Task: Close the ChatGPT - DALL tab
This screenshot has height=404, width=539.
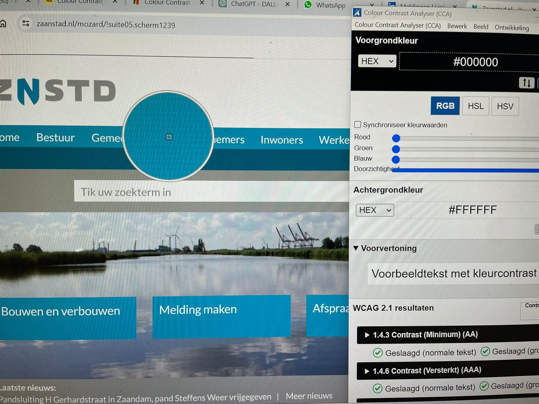Action: tap(288, 4)
